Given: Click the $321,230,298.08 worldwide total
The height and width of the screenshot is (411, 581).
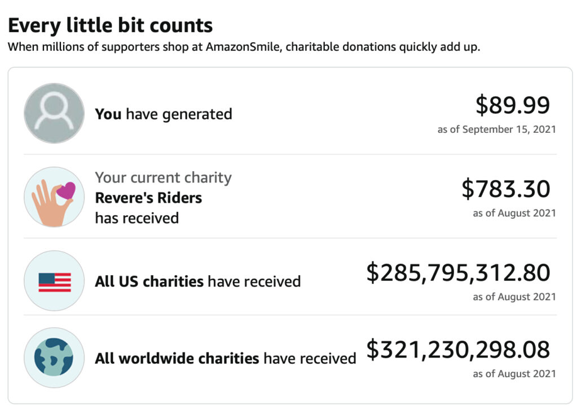Looking at the screenshot, I should click(458, 350).
